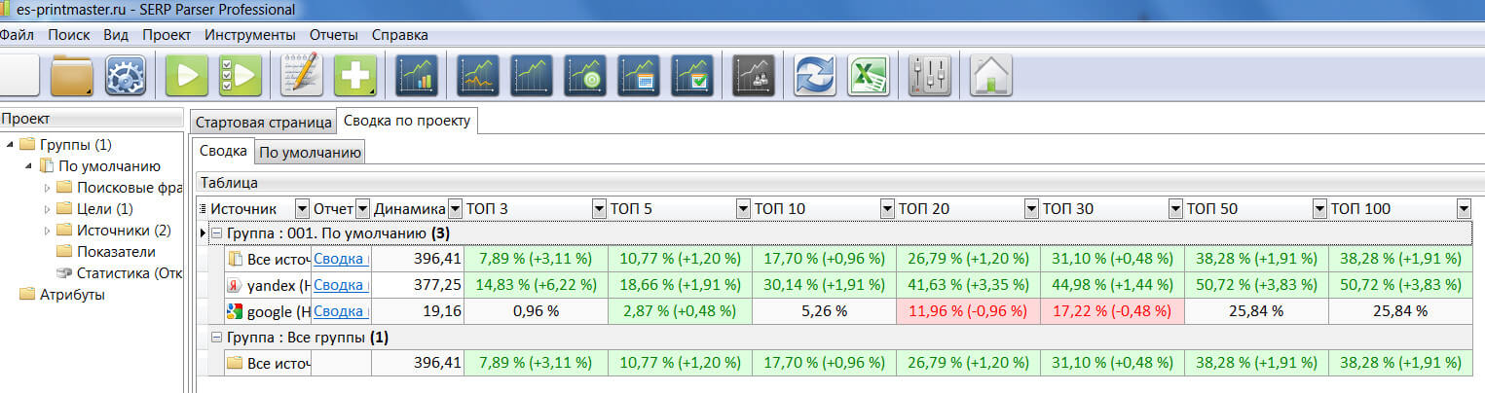The image size is (1485, 393).
Task: Open notepad with pencil editor icon
Action: pos(302,75)
